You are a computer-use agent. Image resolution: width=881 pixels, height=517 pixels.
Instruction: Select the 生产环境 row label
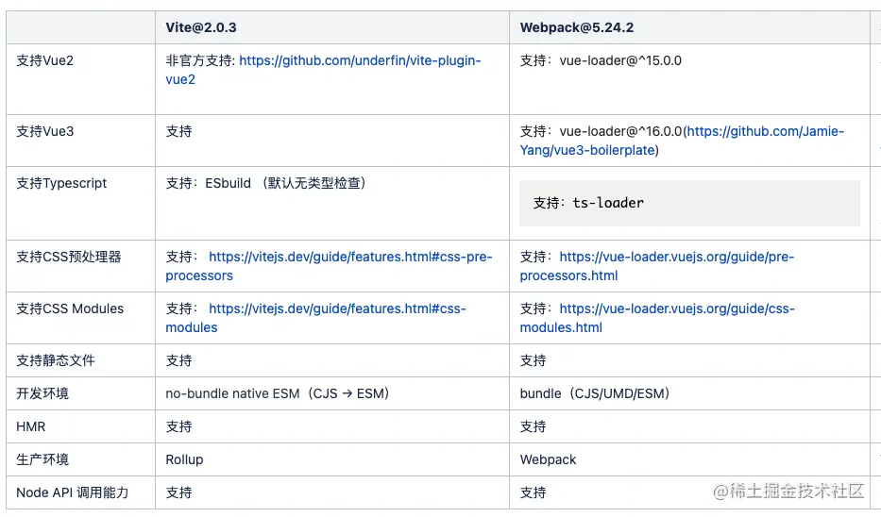(x=42, y=459)
